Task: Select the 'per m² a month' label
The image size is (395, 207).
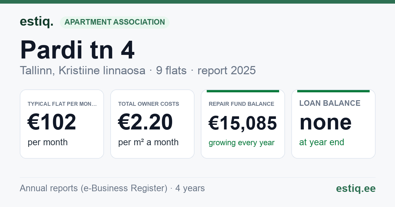Action: pyautogui.click(x=148, y=142)
